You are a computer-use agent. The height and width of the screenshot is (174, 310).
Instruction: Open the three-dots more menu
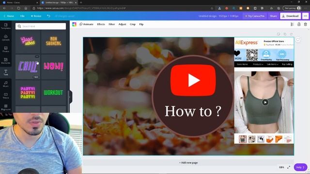pos(306,16)
